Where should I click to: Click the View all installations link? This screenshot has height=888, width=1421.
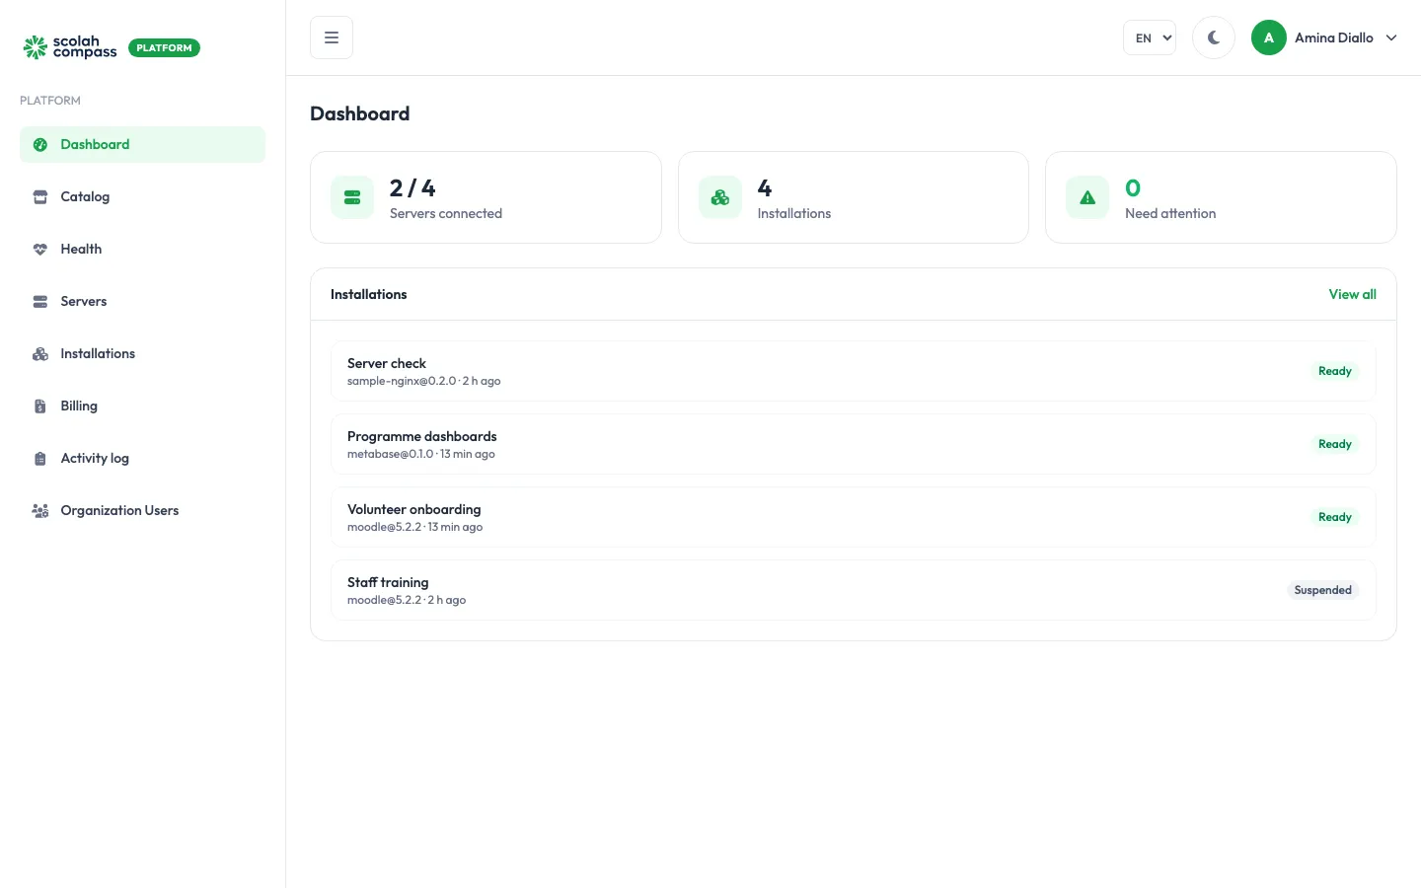pyautogui.click(x=1352, y=294)
